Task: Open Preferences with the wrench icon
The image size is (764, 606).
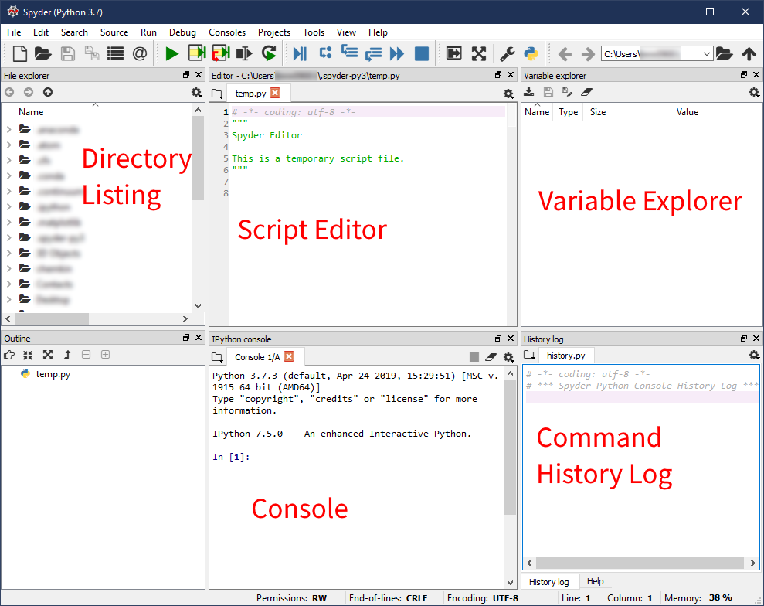Action: [508, 53]
